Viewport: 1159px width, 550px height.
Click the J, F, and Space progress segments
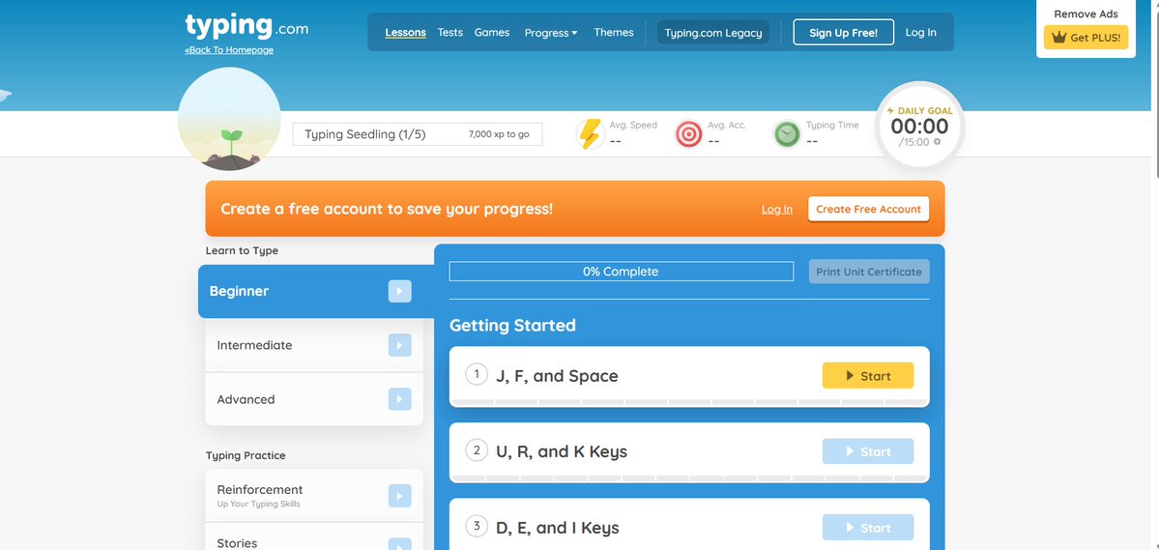(689, 403)
